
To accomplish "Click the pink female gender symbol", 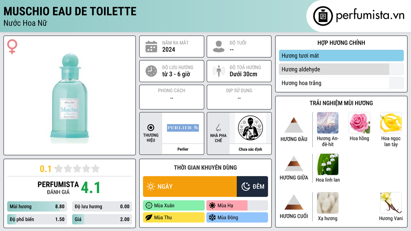I will 12,47.
